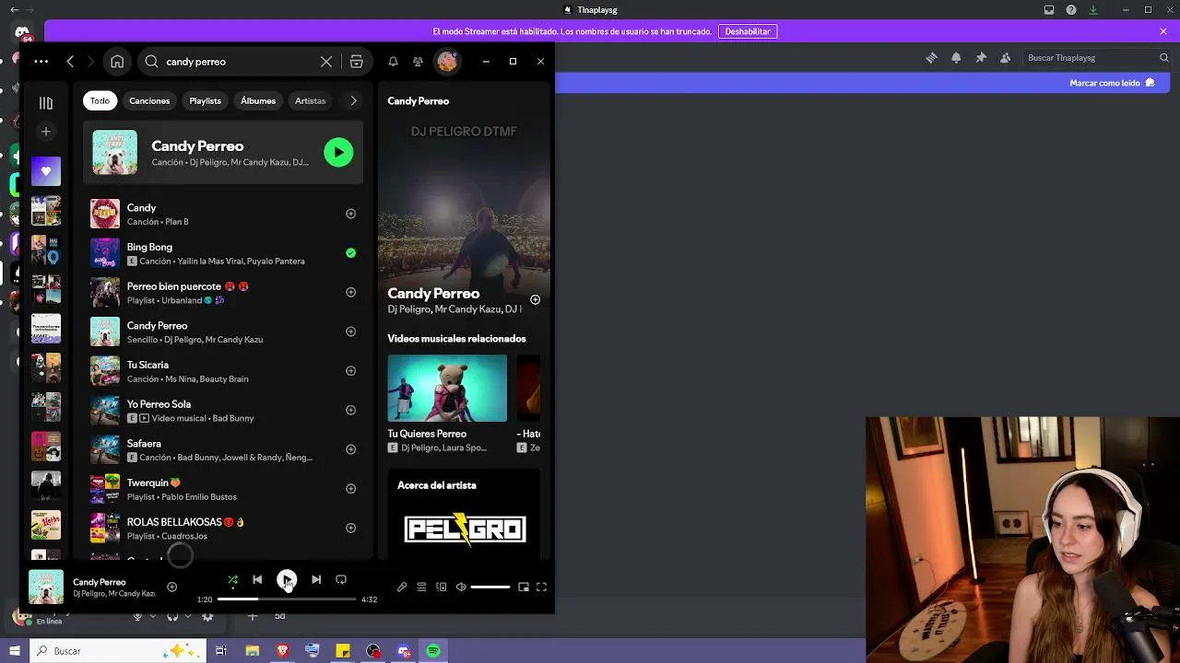The height and width of the screenshot is (663, 1180).
Task: Add 'Tu Sicaria' to Liked Songs
Action: 350,371
